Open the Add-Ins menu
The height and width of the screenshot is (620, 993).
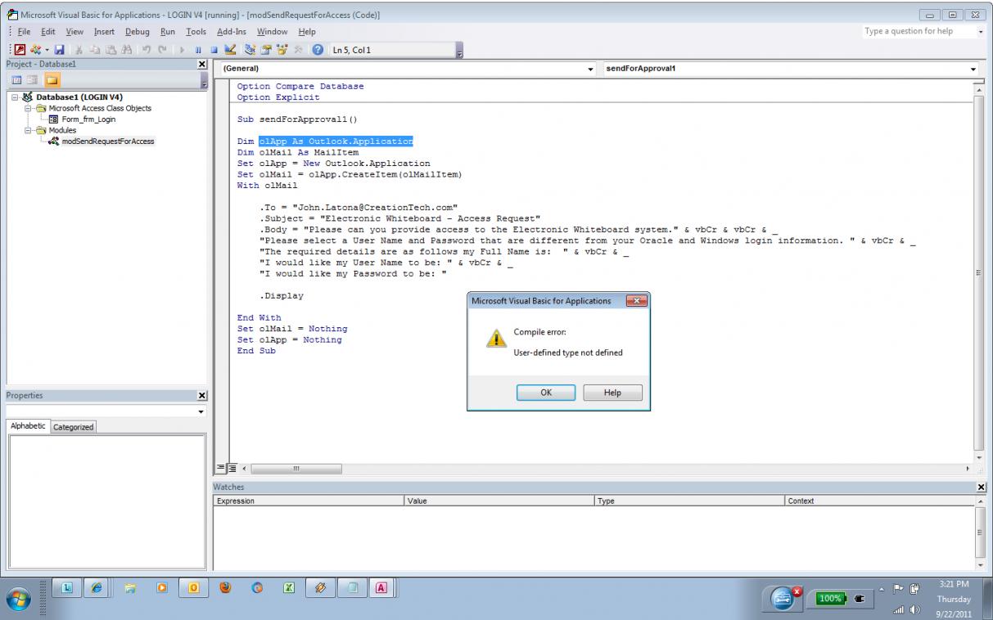[x=232, y=31]
